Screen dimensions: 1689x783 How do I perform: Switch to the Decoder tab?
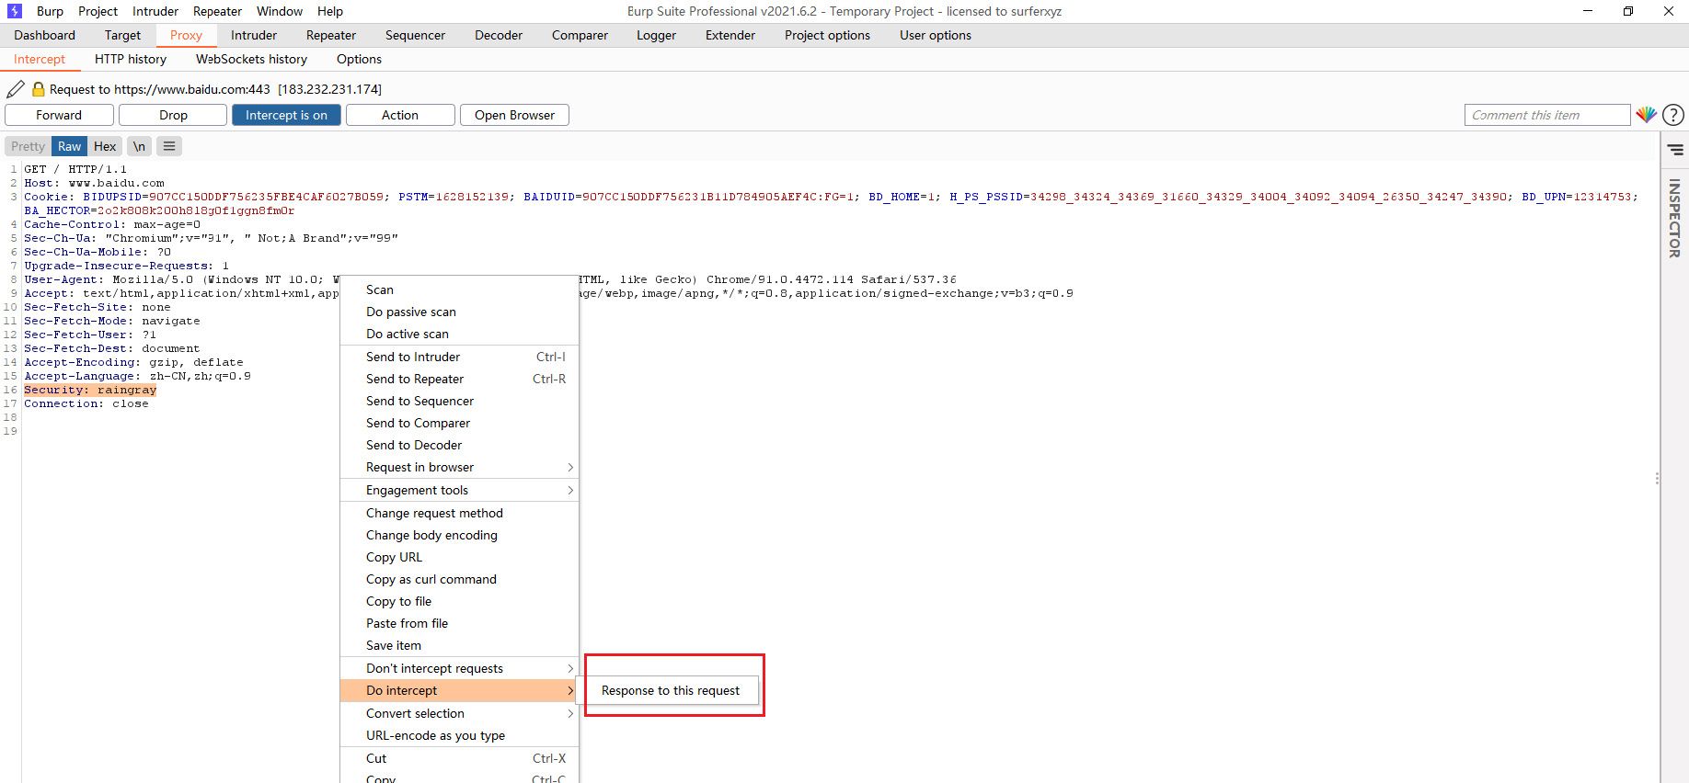499,35
